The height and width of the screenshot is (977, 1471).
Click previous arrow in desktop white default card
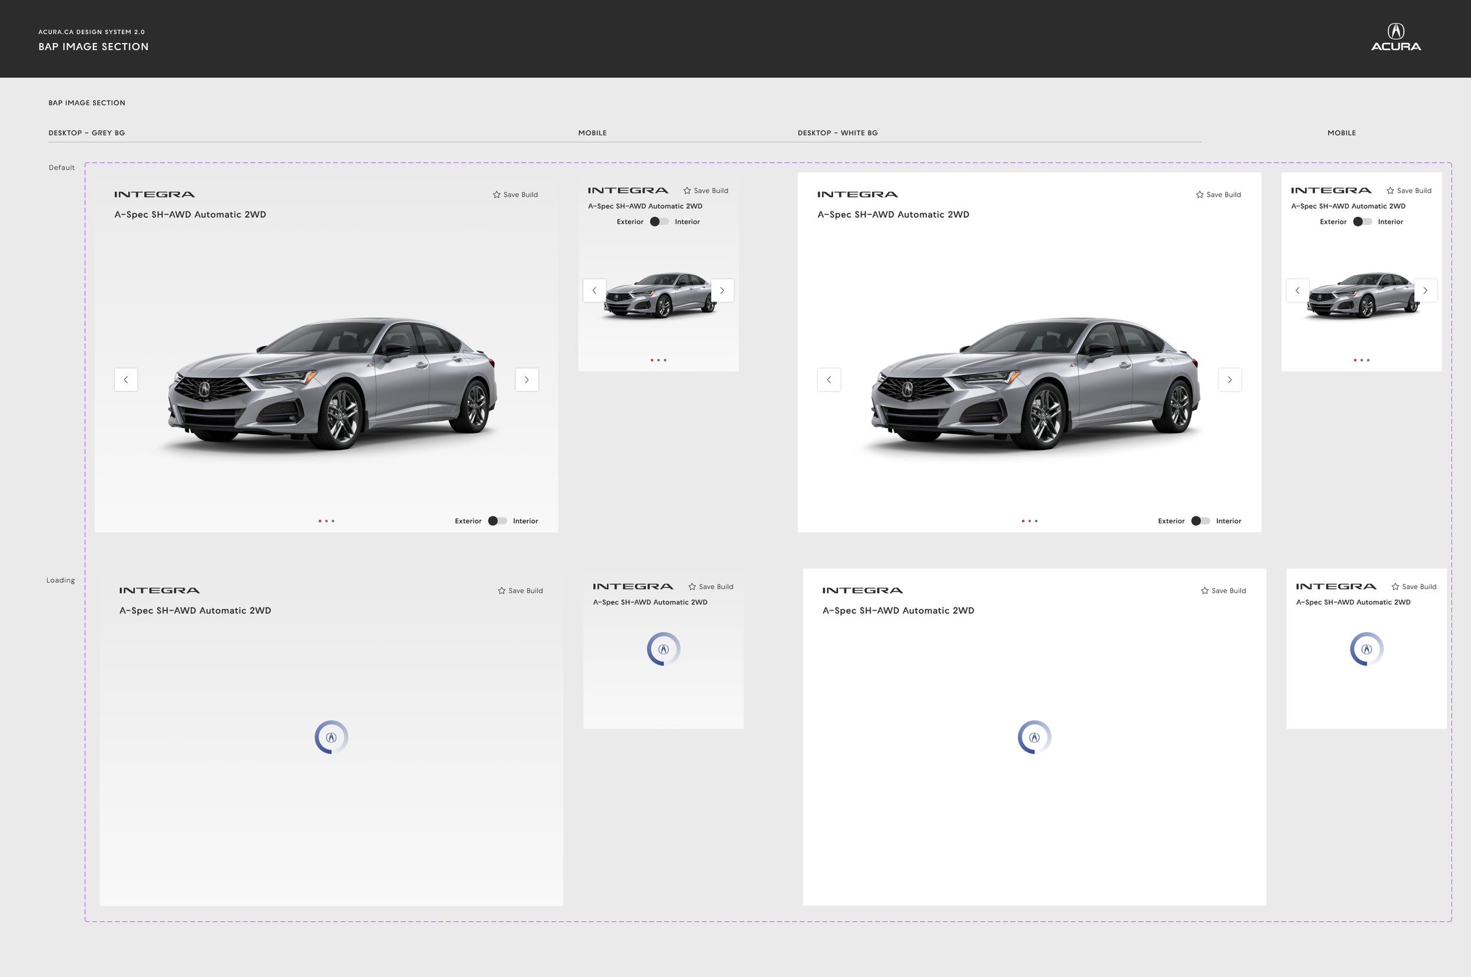point(829,380)
